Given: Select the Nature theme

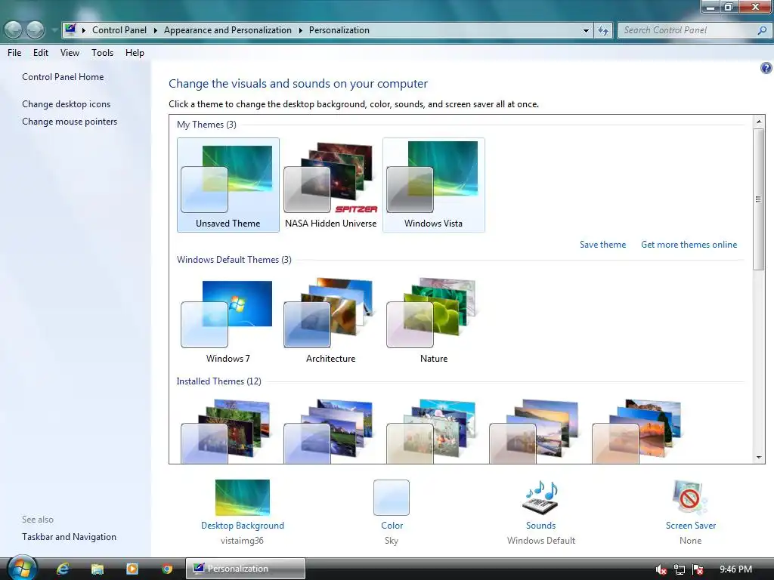Looking at the screenshot, I should [x=433, y=320].
